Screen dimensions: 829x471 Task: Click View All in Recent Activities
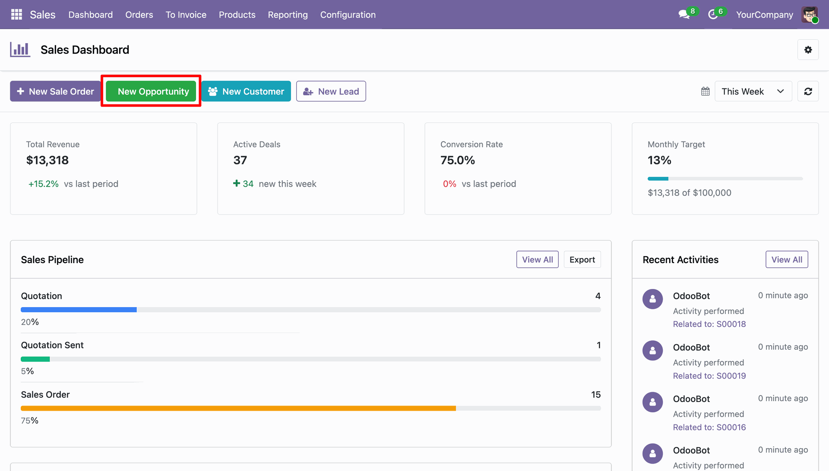786,260
